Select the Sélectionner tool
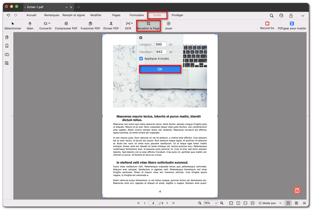 (x=13, y=25)
